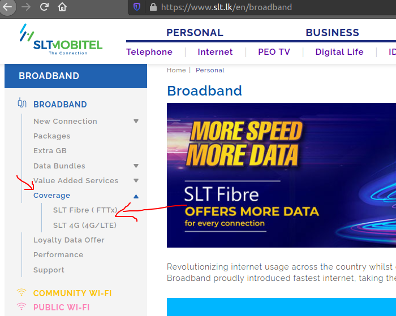Open the tracking protection shield icon
This screenshot has height=316, width=396.
137,7
